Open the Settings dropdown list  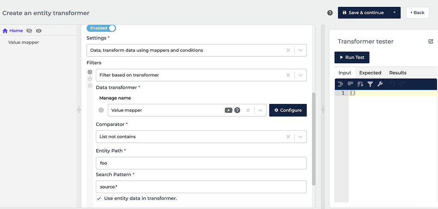pos(301,50)
